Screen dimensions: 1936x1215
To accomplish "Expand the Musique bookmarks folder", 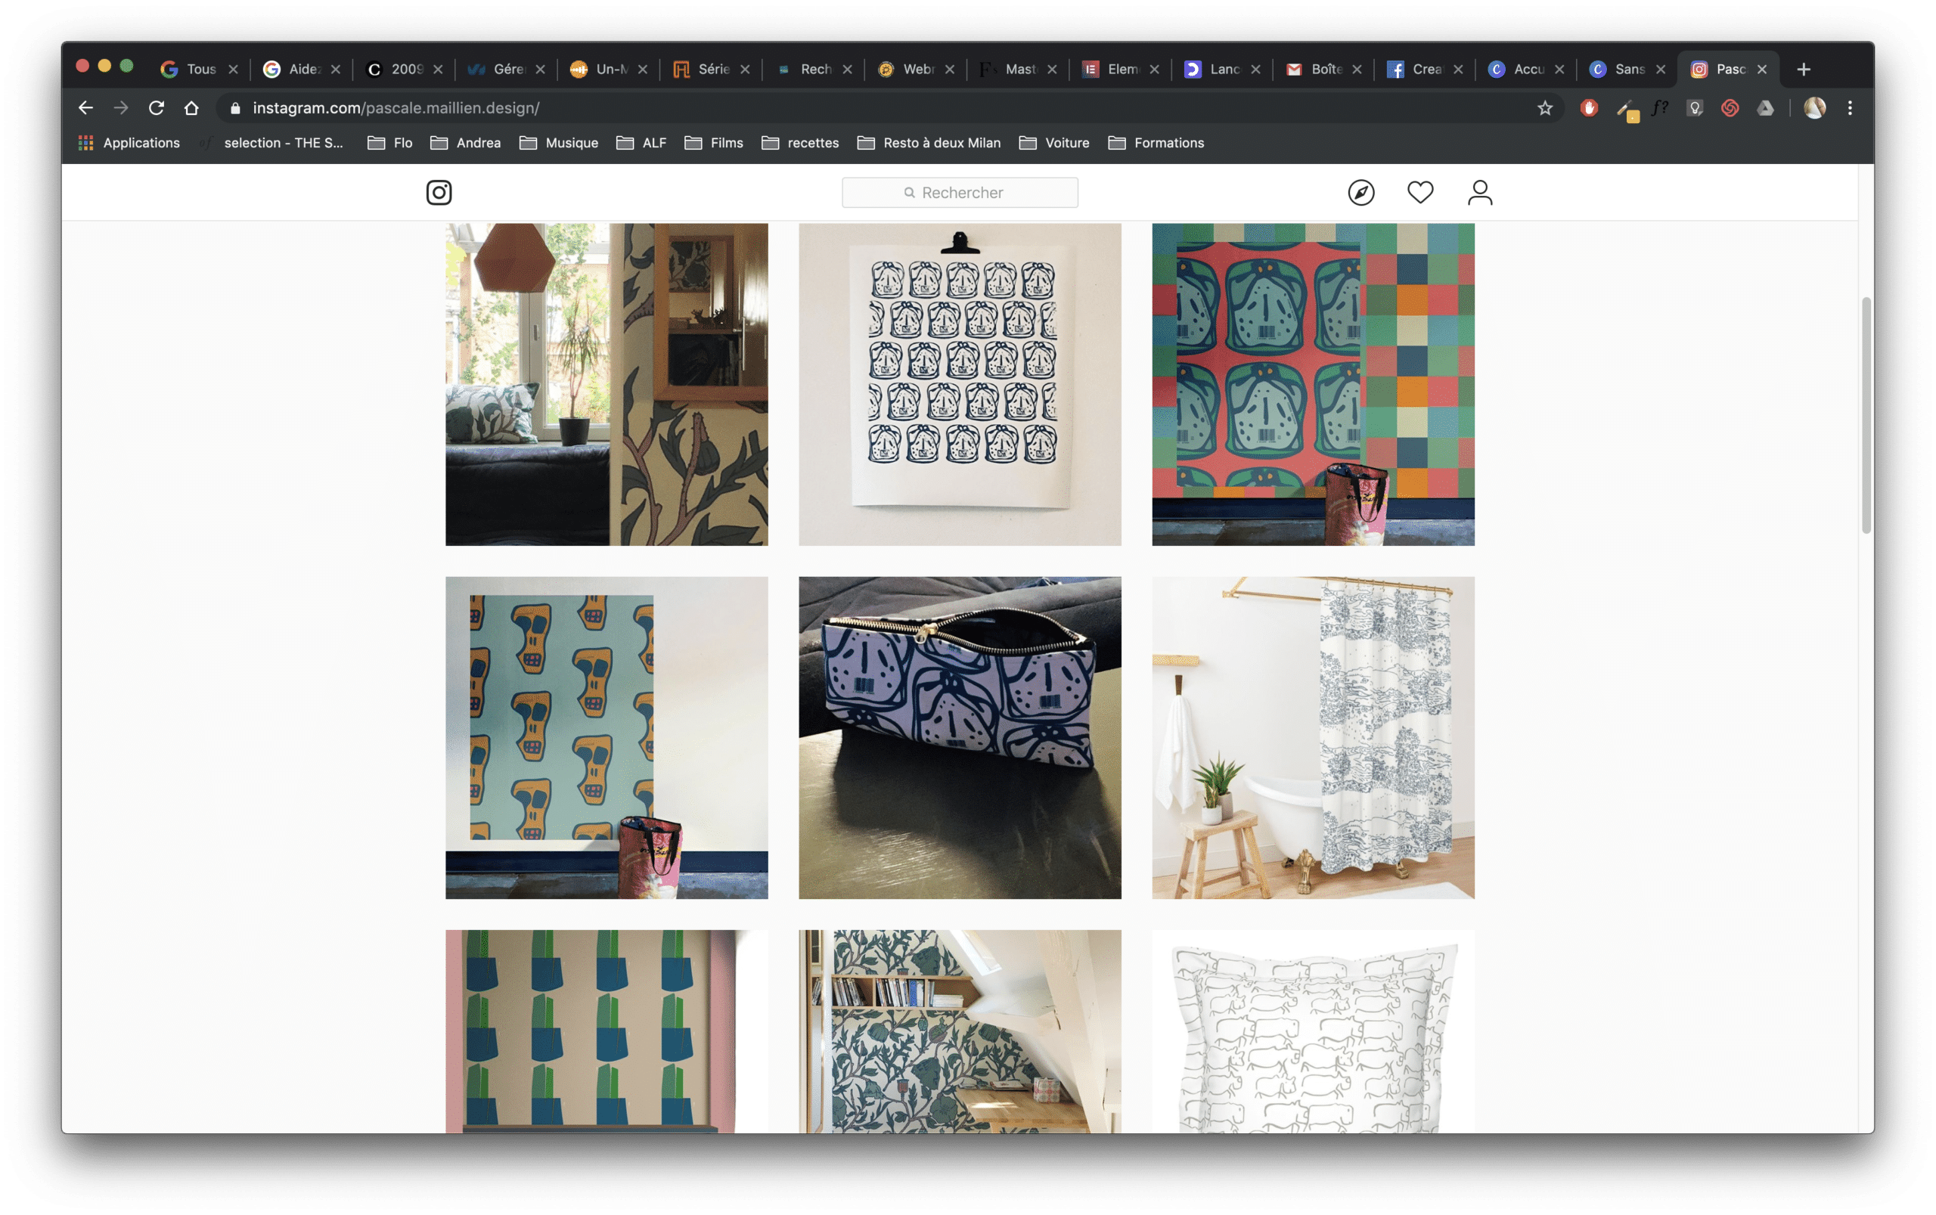I will (559, 143).
